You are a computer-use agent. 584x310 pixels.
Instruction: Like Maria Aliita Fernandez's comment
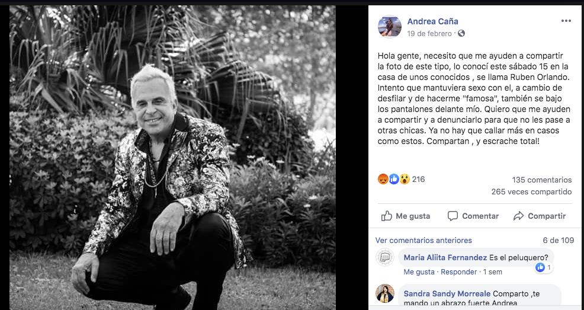(419, 272)
